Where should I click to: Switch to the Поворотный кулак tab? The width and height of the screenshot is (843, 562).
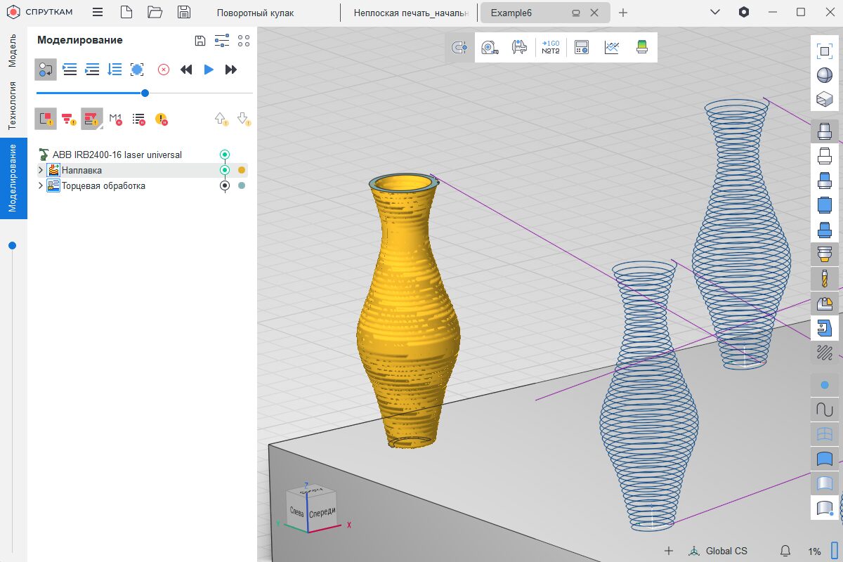(x=255, y=13)
